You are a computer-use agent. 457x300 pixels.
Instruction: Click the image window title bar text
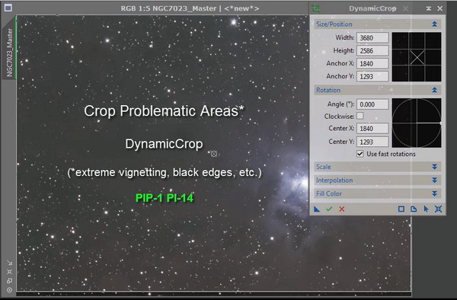pos(190,8)
